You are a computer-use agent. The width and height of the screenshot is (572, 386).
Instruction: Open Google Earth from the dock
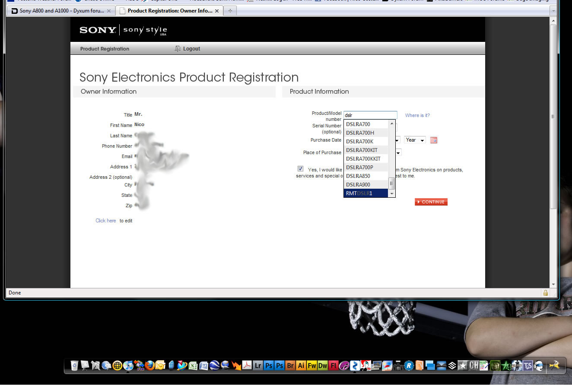coord(214,366)
